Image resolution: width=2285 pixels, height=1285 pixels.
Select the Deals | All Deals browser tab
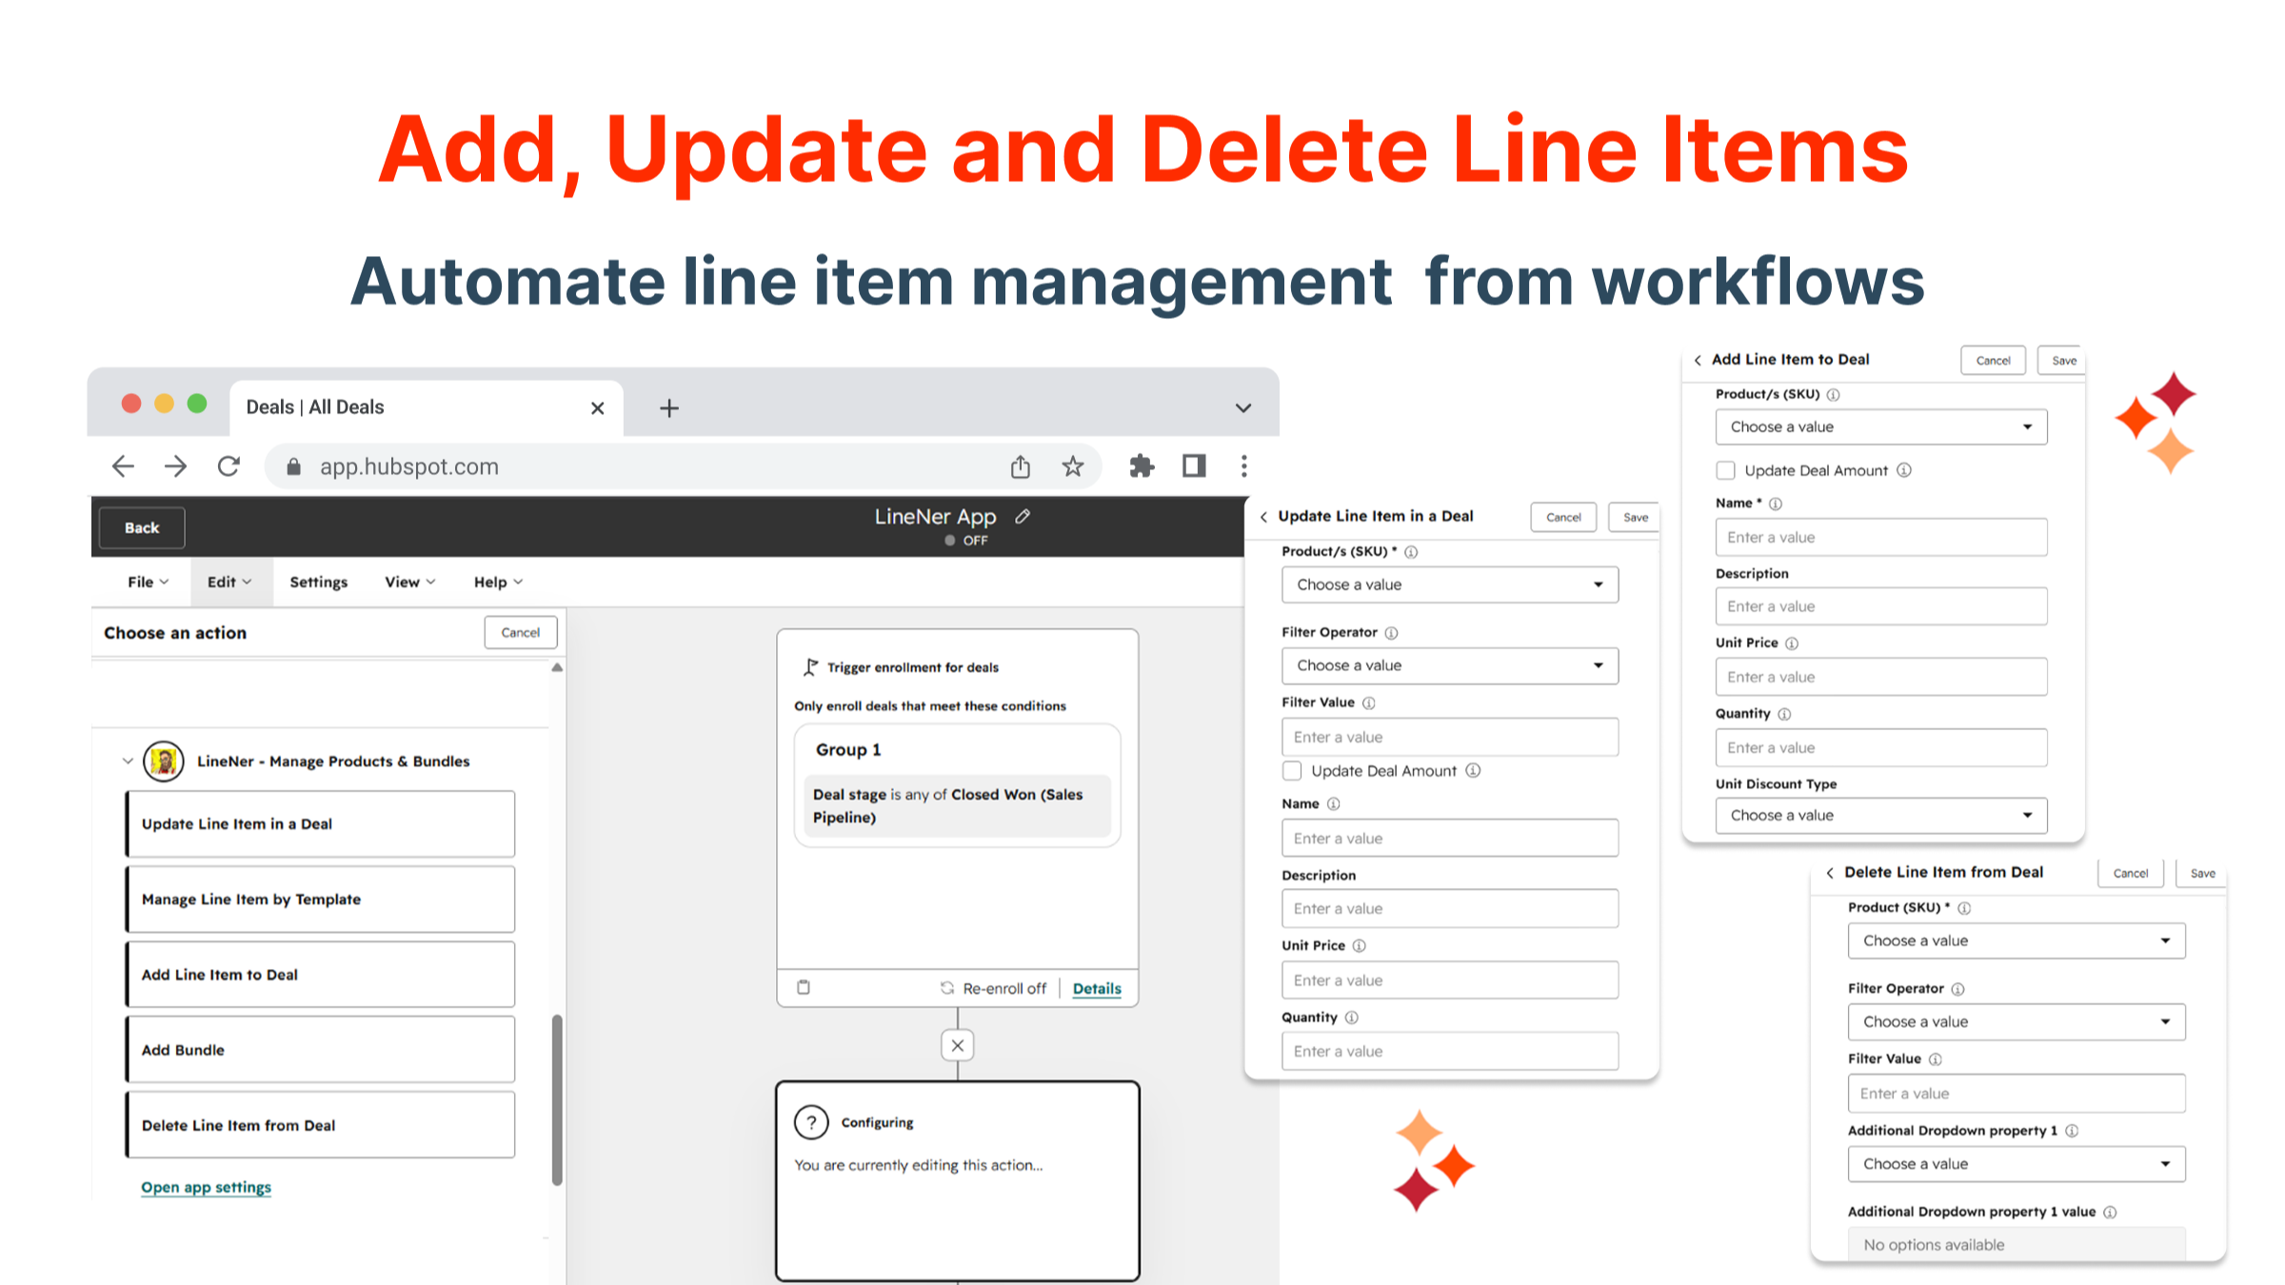tap(427, 408)
